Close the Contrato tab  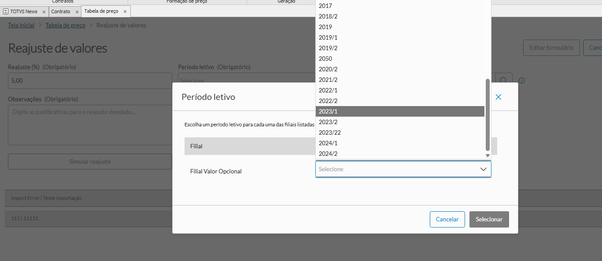point(76,11)
